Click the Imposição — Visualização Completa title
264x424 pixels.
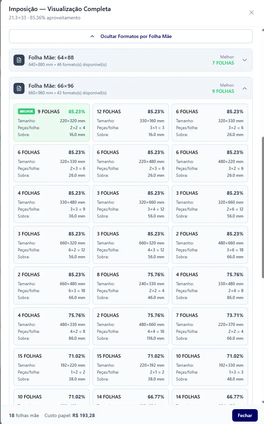[x=60, y=9]
